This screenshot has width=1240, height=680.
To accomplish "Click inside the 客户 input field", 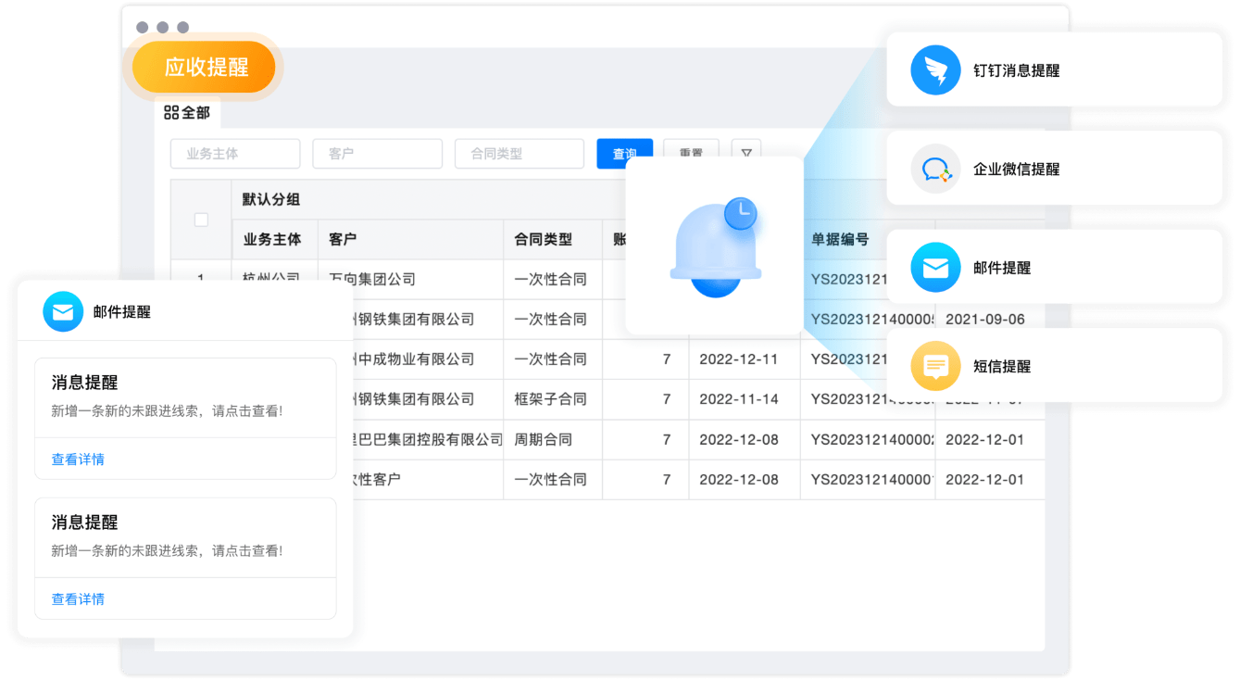I will [x=377, y=154].
